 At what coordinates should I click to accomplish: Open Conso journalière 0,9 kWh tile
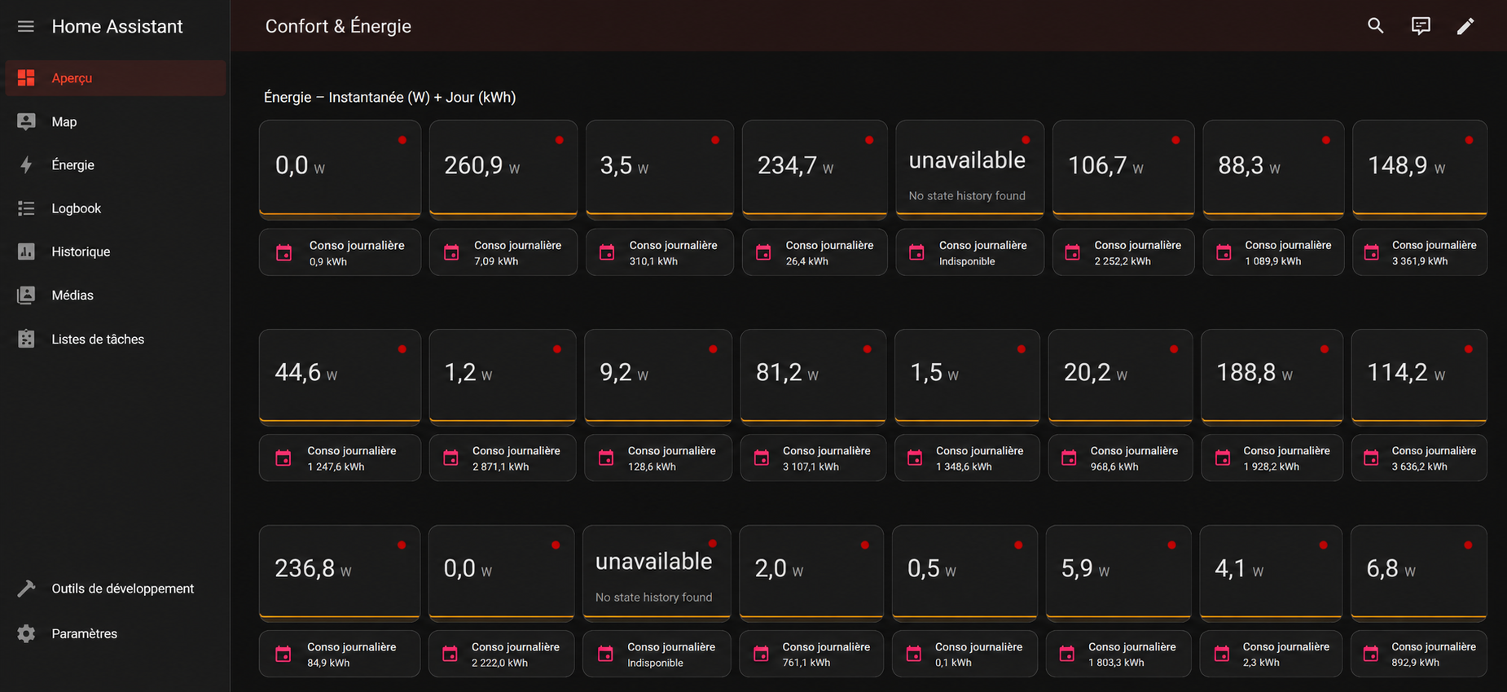coord(340,252)
